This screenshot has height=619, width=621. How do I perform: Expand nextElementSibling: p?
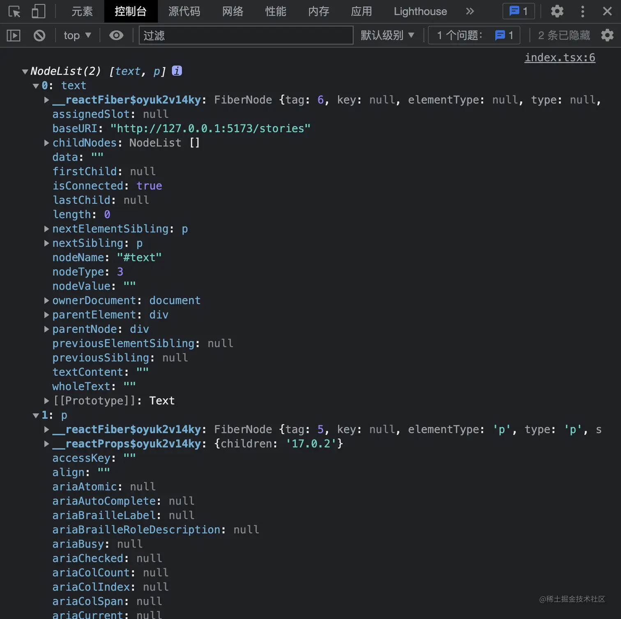pyautogui.click(x=46, y=229)
